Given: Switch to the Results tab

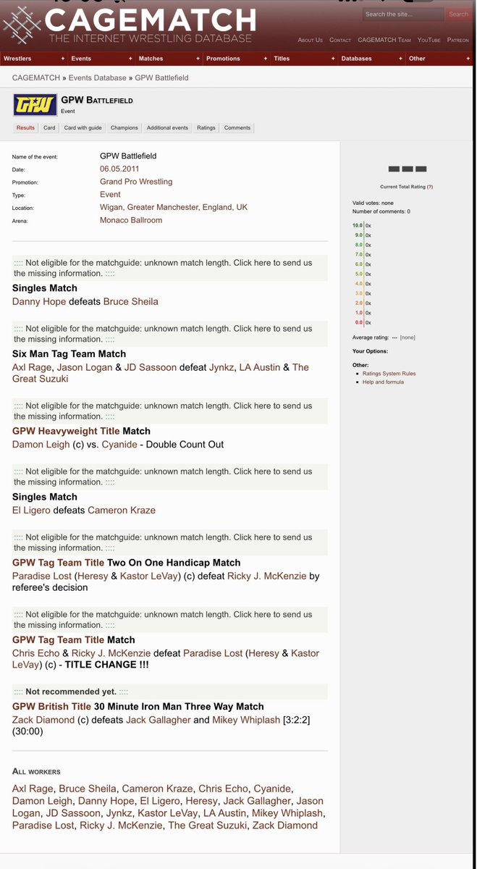Looking at the screenshot, I should click(x=25, y=127).
